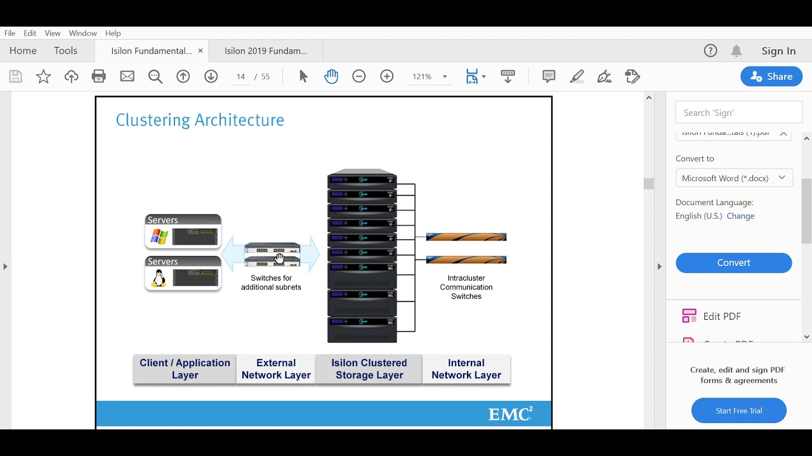Open the fit page options arrow
812x456 pixels.
pyautogui.click(x=484, y=77)
